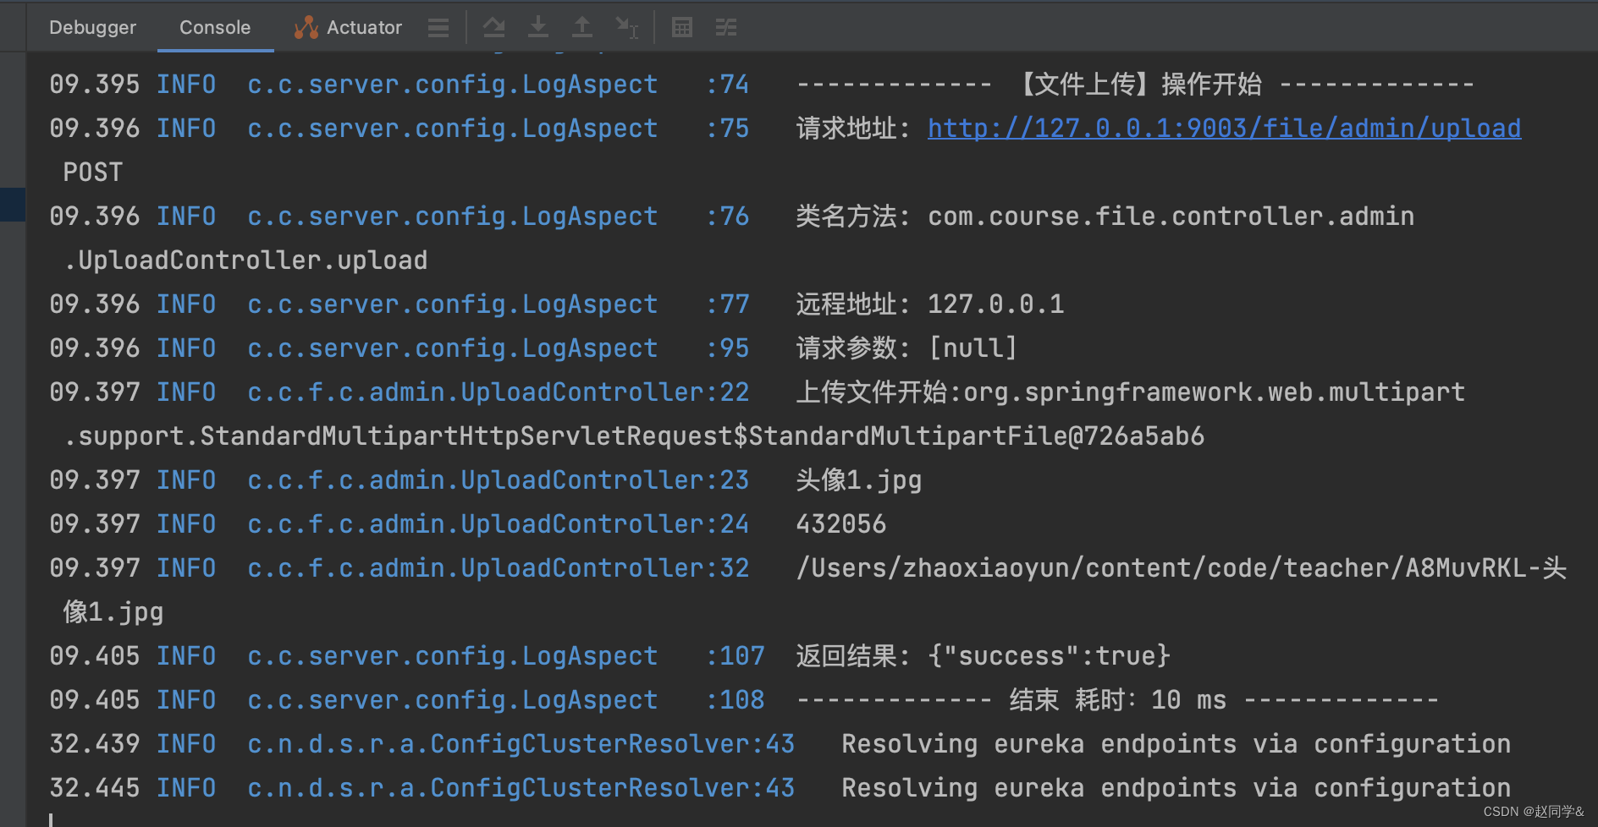The width and height of the screenshot is (1598, 827).
Task: Click the success result log line
Action: 982,655
